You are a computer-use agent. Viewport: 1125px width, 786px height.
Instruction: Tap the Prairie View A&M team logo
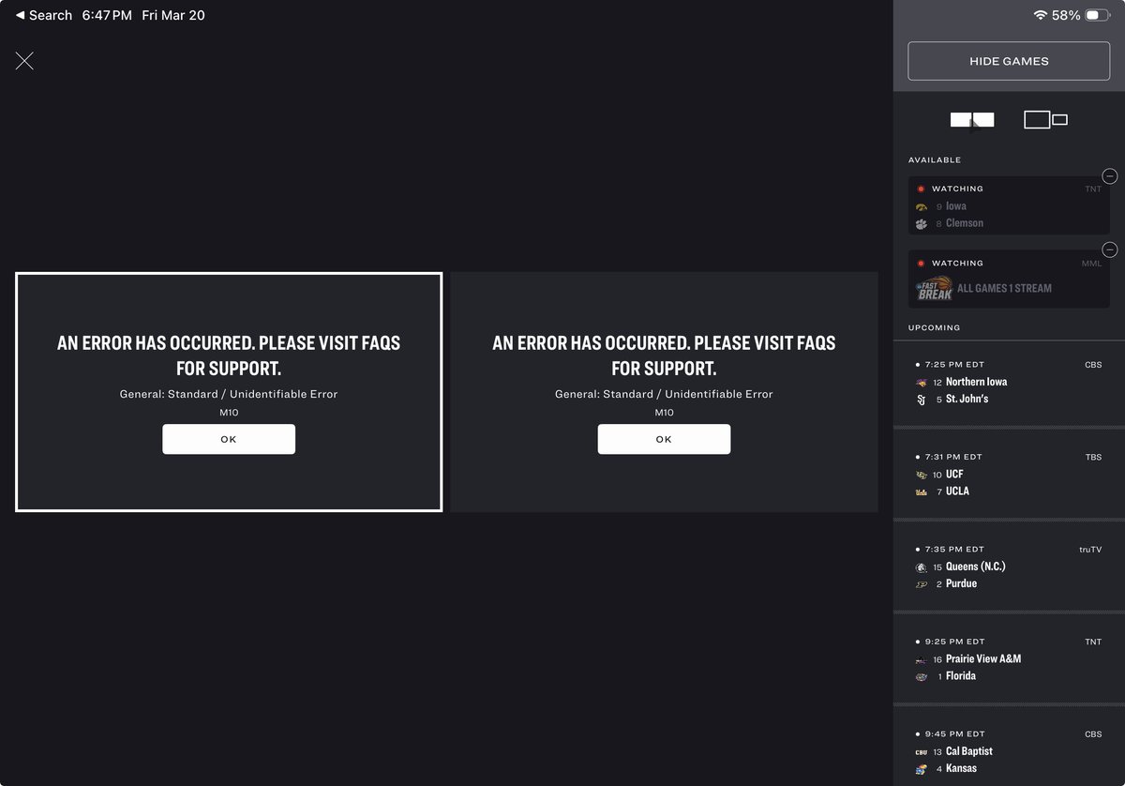(921, 659)
